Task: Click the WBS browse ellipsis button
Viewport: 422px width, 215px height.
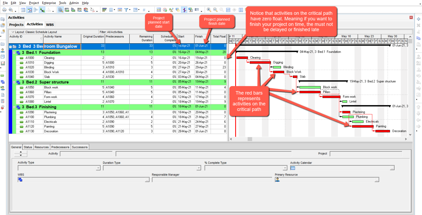Action: [x=147, y=180]
